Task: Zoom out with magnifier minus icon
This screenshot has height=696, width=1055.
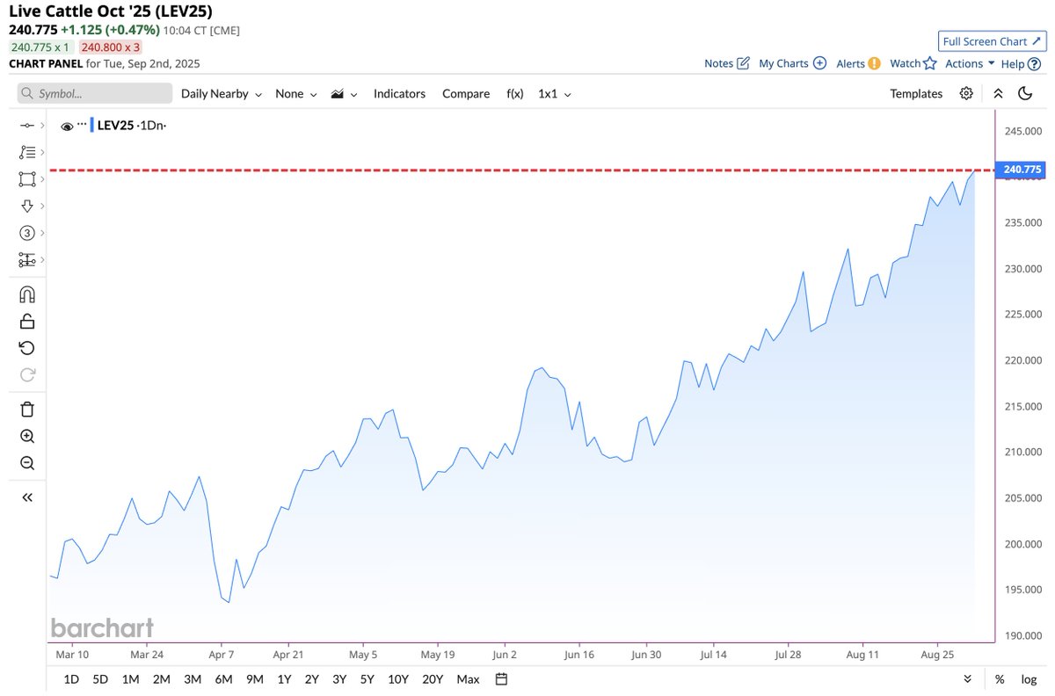Action: coord(26,463)
